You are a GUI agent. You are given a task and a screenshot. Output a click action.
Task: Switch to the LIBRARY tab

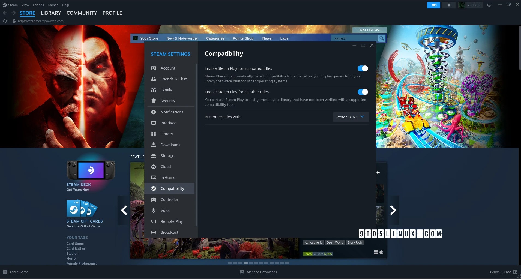coord(51,13)
